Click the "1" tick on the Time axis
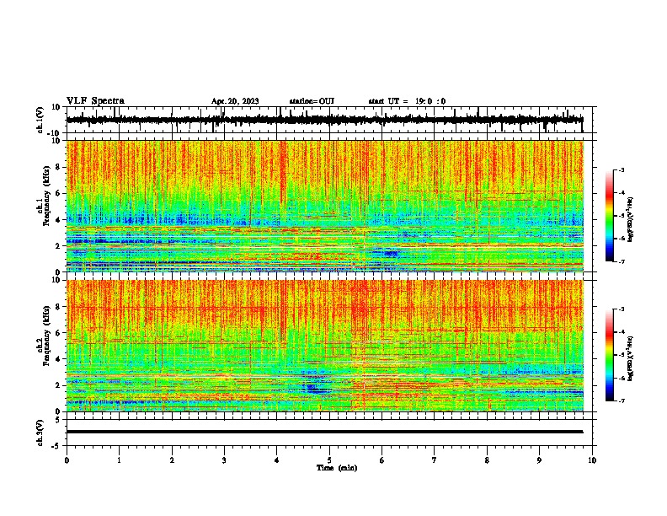Image resolution: width=667 pixels, height=516 pixels. 119,460
